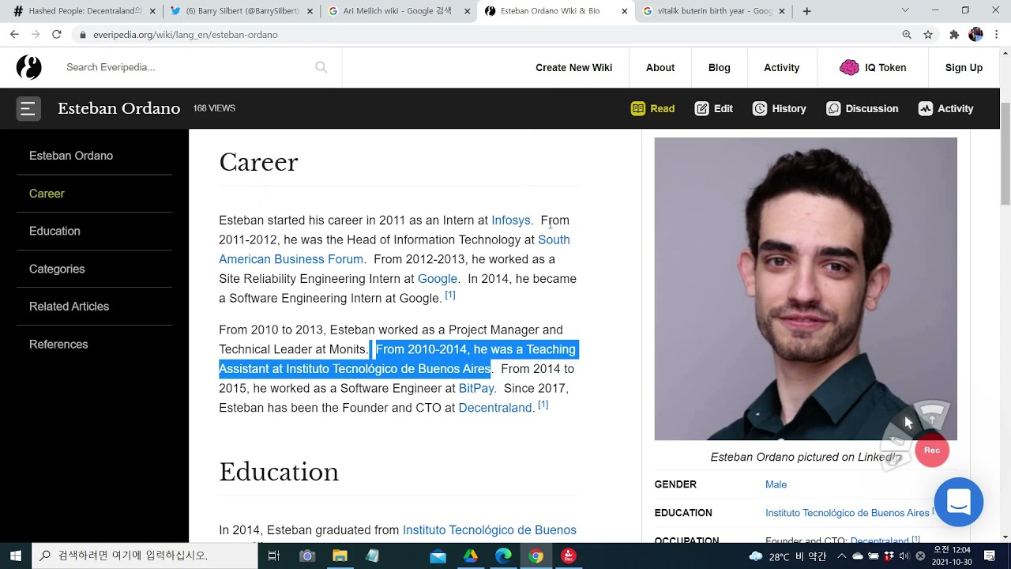Click the Chrome icon on the taskbar
Image resolution: width=1011 pixels, height=569 pixels.
point(536,556)
